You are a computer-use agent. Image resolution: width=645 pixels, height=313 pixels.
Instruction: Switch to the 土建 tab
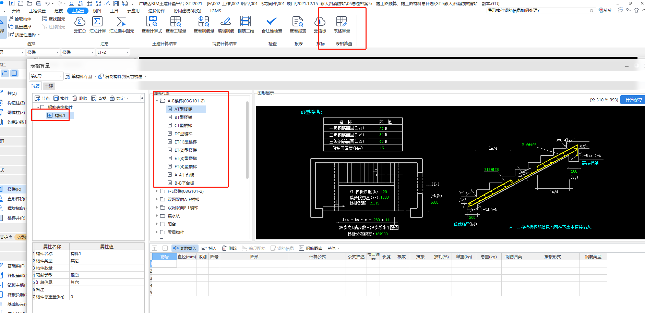49,86
